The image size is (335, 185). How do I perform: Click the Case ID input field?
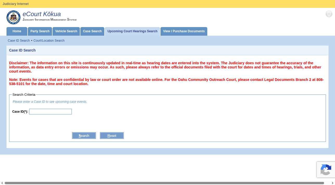tap(50, 112)
